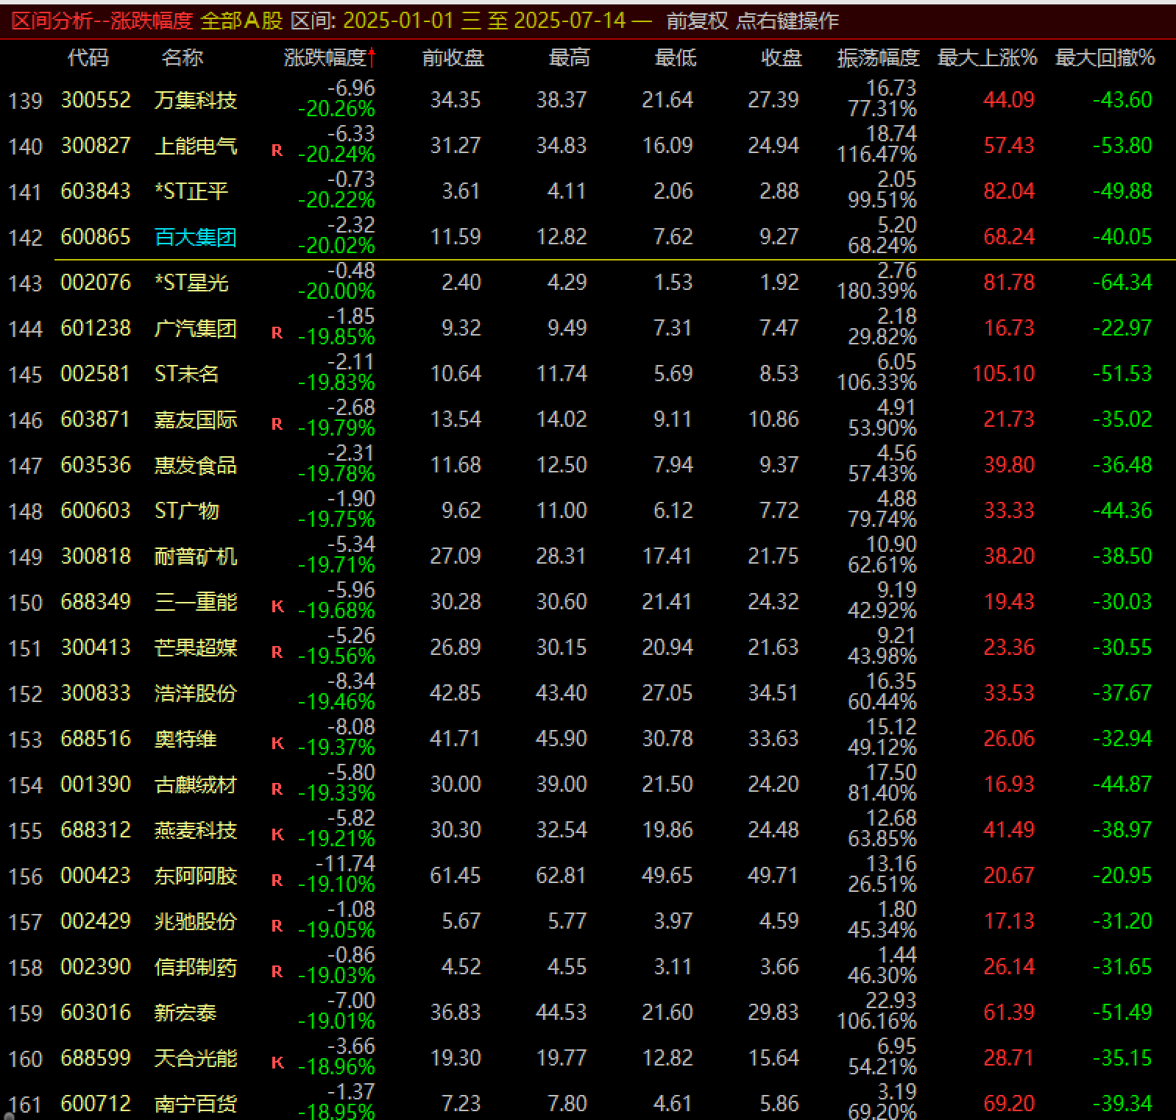Click previous close 61.45
This screenshot has height=1120, width=1176.
(456, 876)
